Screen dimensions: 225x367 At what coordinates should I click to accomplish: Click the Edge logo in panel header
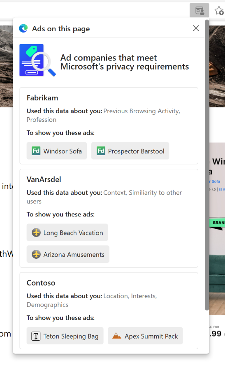pyautogui.click(x=23, y=28)
